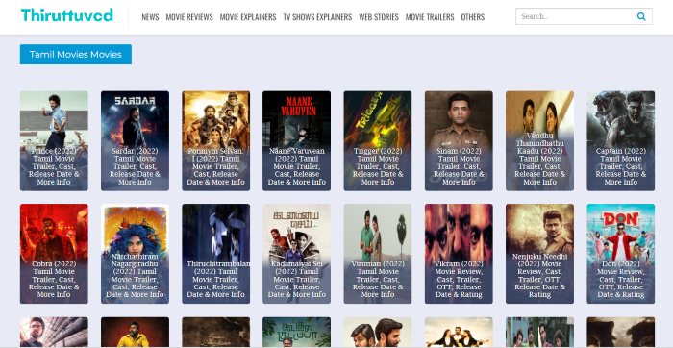
Task: Open Don (2022) Movie Review card
Action: coord(621,254)
